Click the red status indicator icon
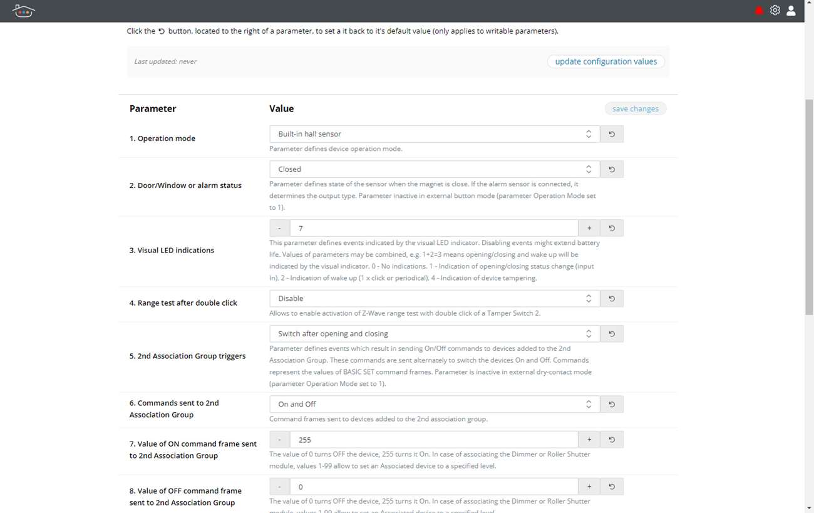 [x=760, y=11]
